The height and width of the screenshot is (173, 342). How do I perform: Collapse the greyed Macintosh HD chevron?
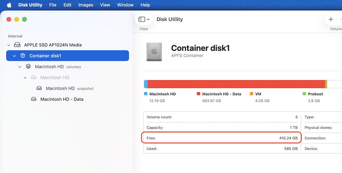[x=25, y=77]
